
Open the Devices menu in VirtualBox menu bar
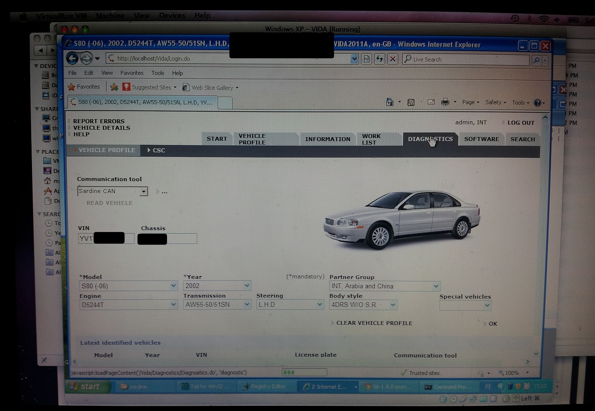(172, 16)
